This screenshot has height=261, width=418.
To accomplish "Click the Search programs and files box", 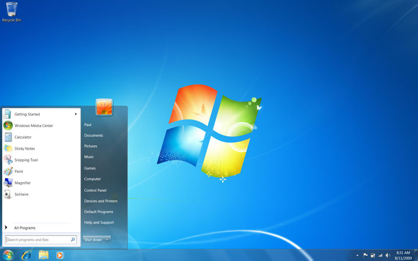I will pyautogui.click(x=38, y=240).
